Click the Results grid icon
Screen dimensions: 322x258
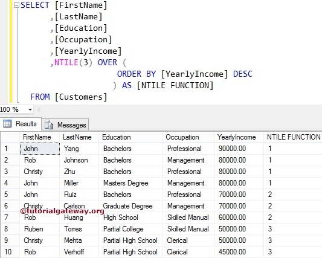7,124
